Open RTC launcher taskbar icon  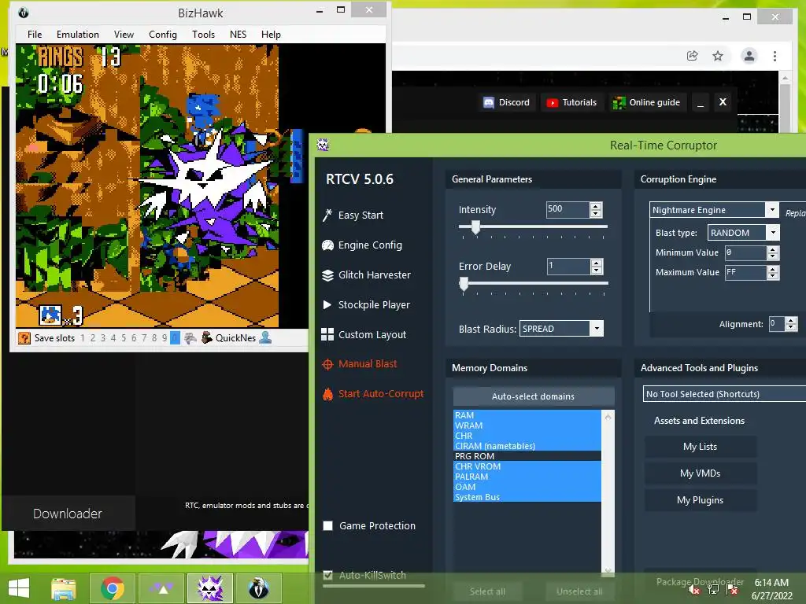pyautogui.click(x=161, y=588)
